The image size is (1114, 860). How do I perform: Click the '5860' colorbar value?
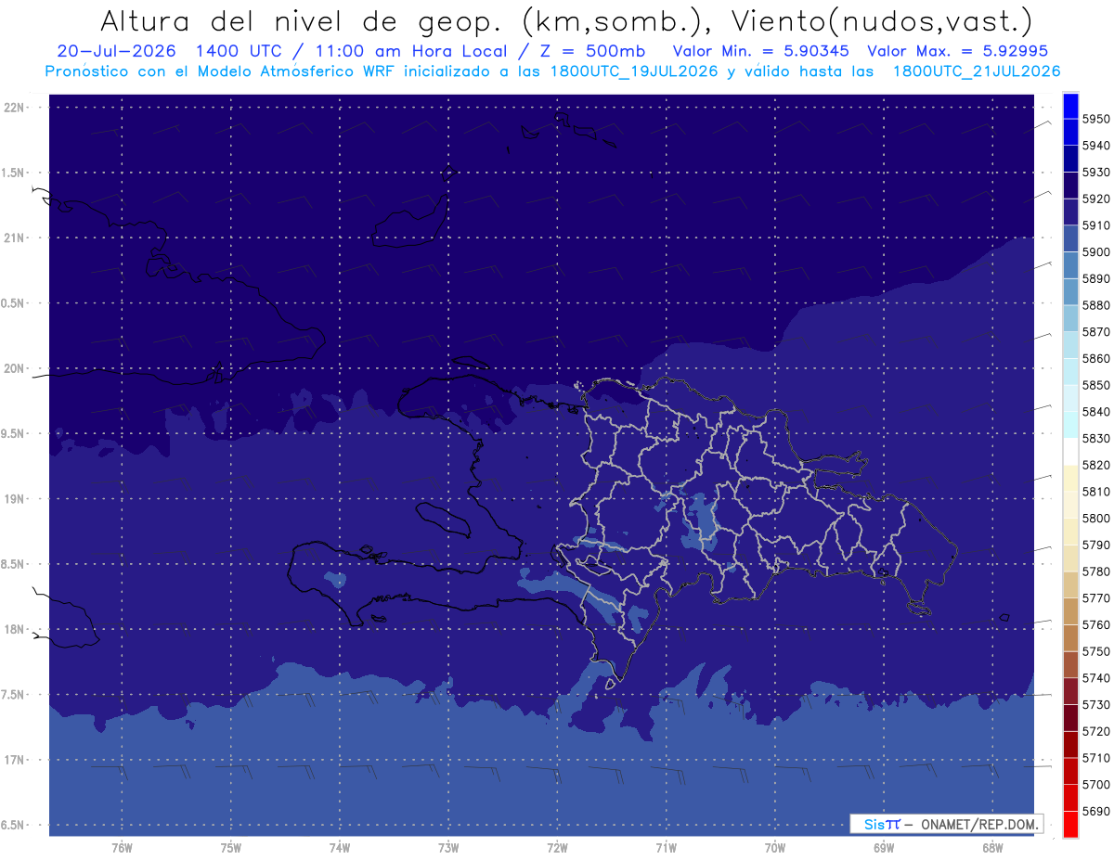1096,358
